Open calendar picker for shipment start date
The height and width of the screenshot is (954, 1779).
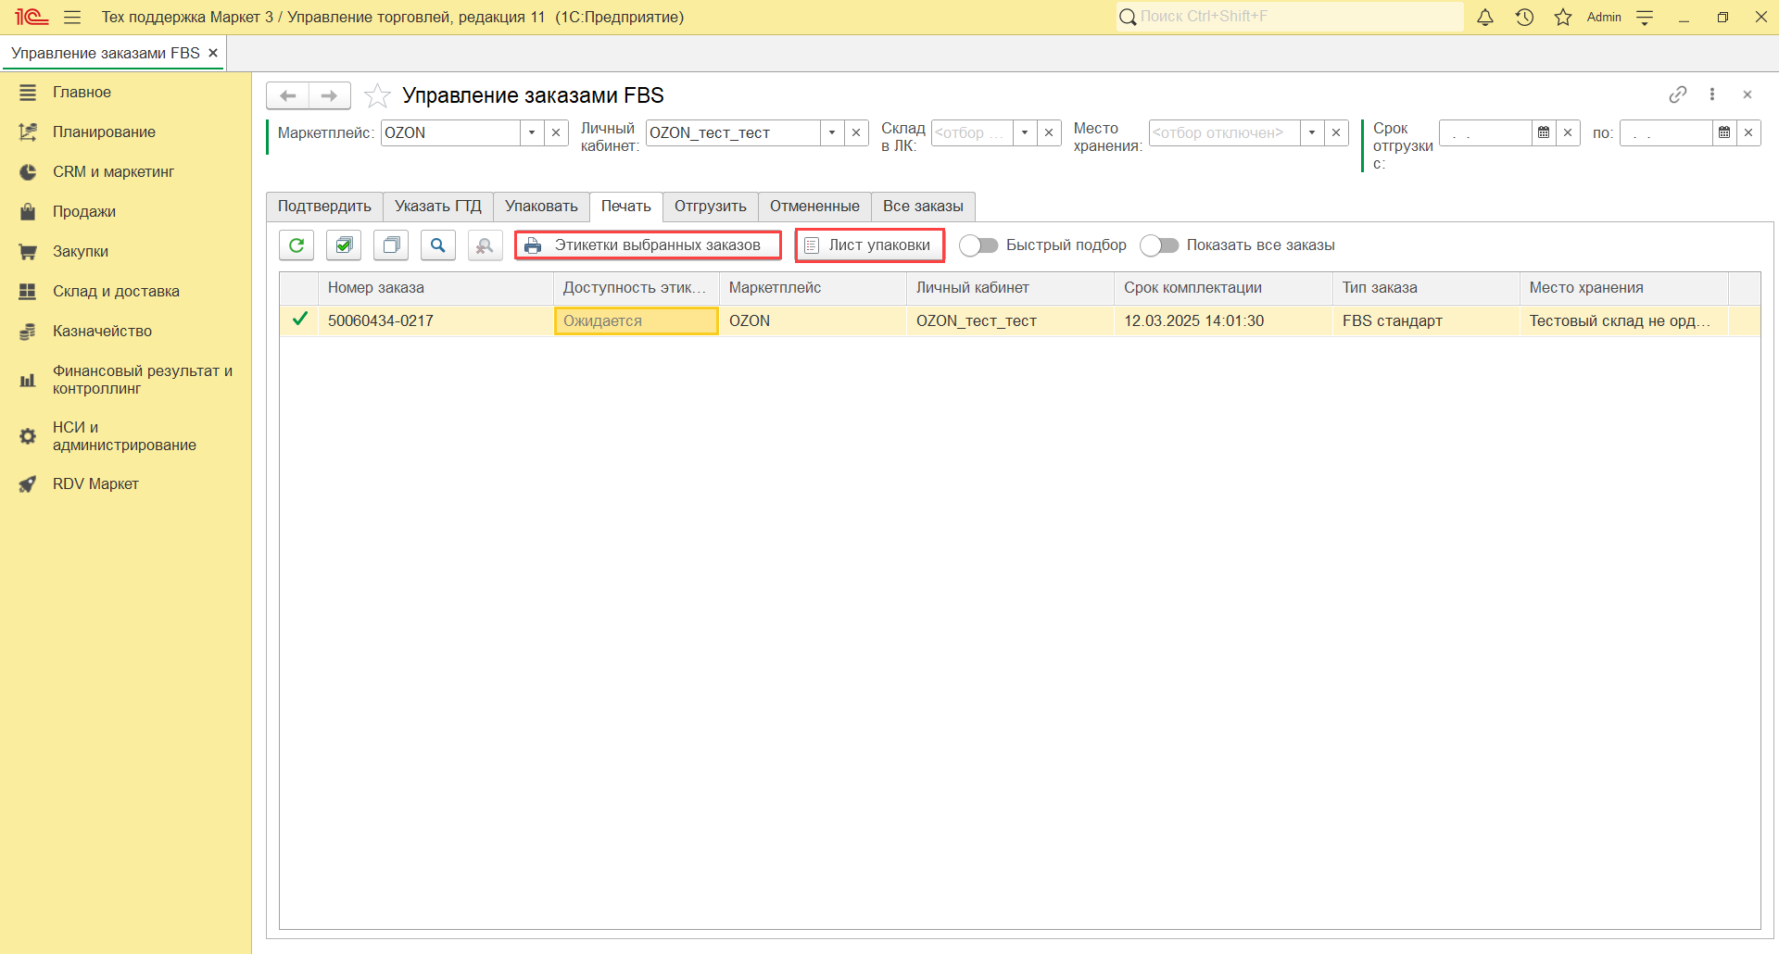pyautogui.click(x=1544, y=133)
